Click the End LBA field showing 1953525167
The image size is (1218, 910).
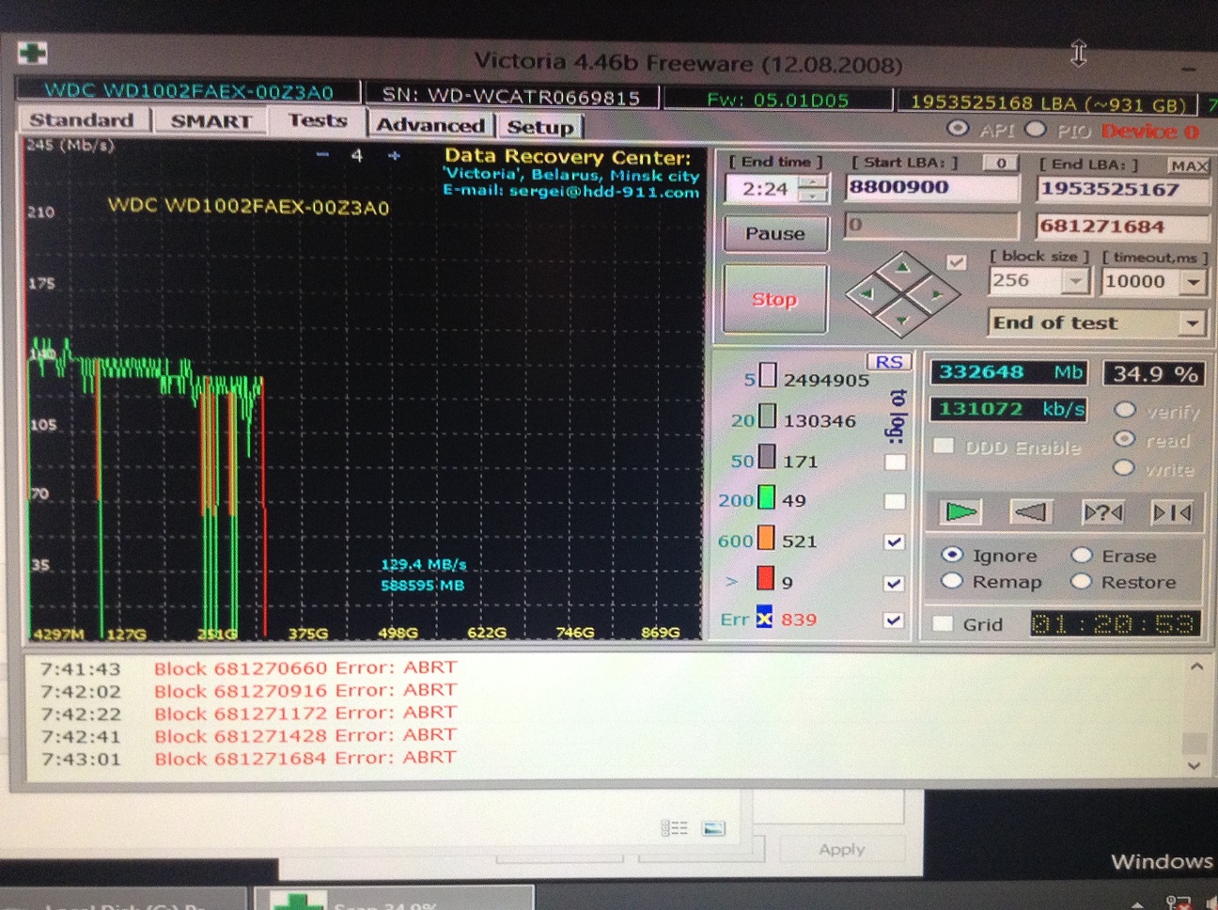pos(1122,190)
